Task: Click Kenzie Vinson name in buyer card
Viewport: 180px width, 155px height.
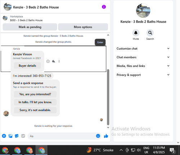Action: point(22,54)
